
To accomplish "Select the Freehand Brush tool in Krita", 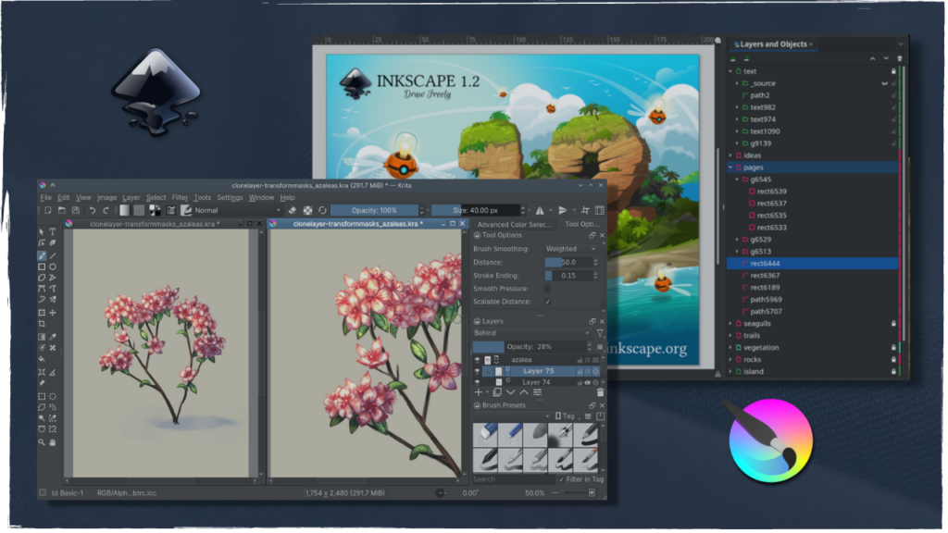I will pos(42,255).
